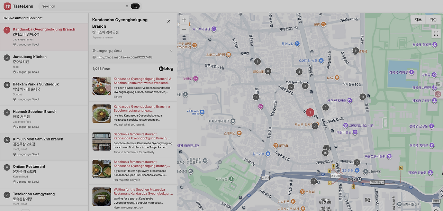Viewport: 443px width, 211px height.
Task: Toggle fullscreen map mode
Action: [436, 34]
